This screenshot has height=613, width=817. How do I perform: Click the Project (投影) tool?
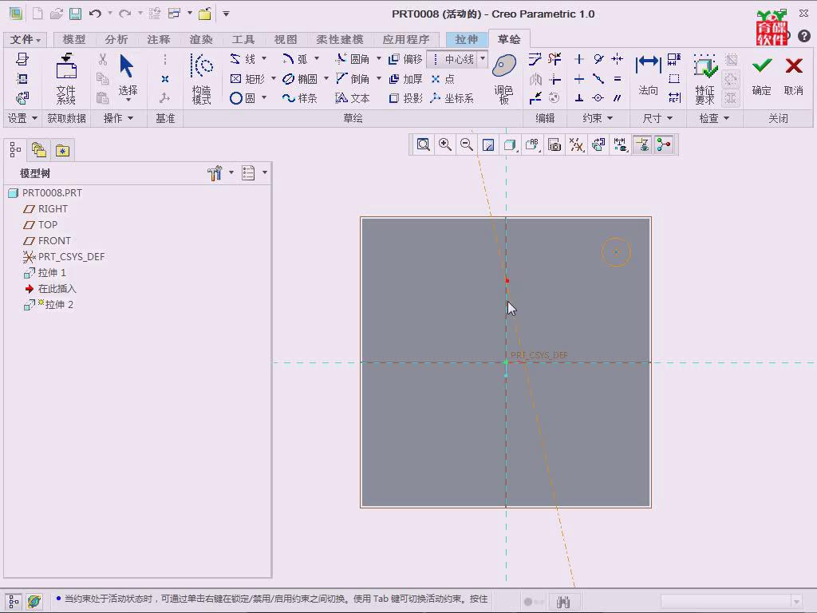pyautogui.click(x=405, y=98)
